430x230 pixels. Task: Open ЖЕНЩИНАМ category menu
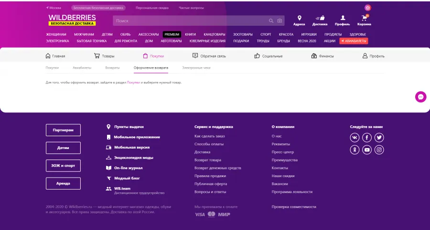[x=56, y=34]
